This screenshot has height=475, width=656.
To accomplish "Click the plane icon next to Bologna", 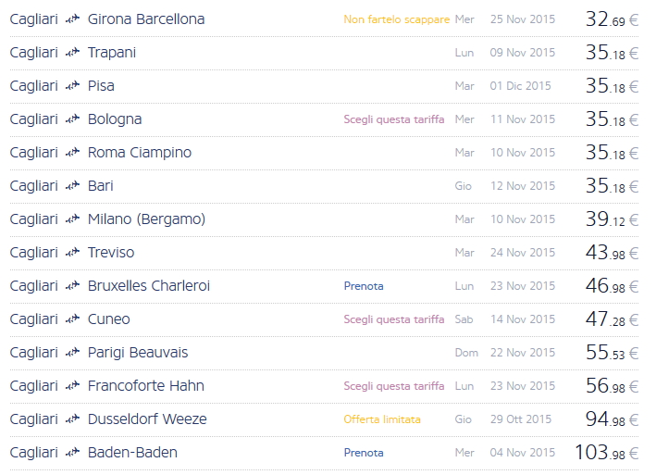I will point(73,119).
